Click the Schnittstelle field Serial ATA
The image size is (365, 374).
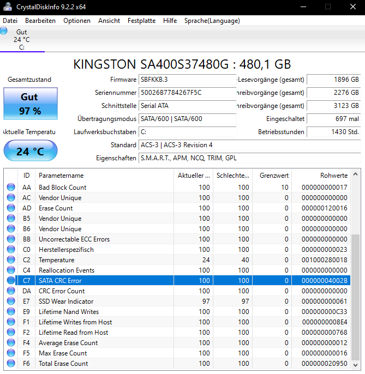click(187, 106)
